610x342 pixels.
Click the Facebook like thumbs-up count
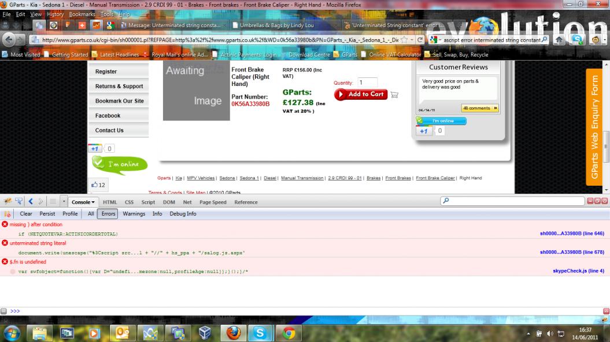coord(98,185)
